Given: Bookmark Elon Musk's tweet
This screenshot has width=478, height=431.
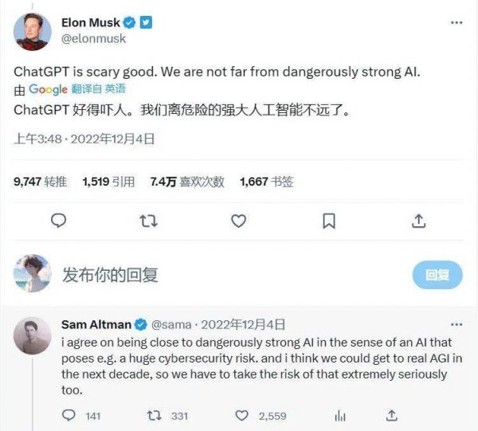Looking at the screenshot, I should [328, 221].
